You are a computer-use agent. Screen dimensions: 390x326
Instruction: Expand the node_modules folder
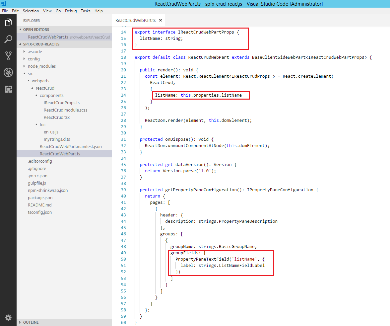point(41,66)
